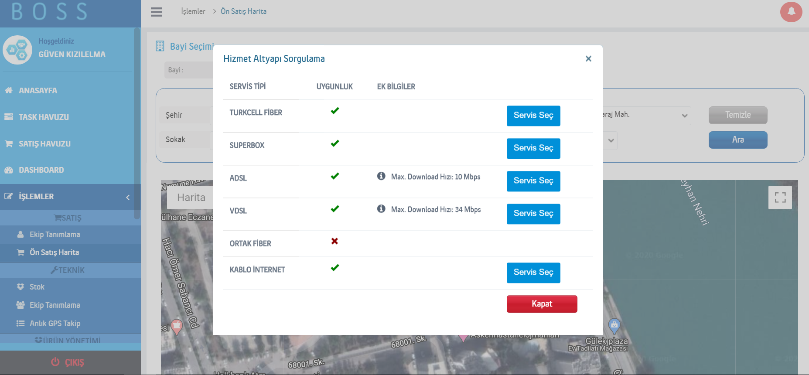Collapse the İşlemler menu chevron
This screenshot has height=375, width=809.
(x=128, y=197)
